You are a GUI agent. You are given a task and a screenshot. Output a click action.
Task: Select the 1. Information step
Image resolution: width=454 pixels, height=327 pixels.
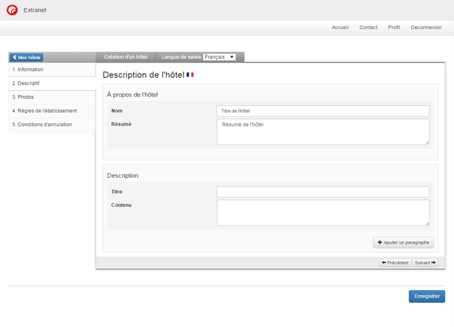click(52, 69)
